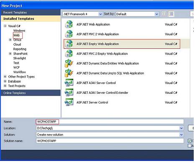Select Database in the template tree
Screen dimensions: 195x163
(x=14, y=81)
